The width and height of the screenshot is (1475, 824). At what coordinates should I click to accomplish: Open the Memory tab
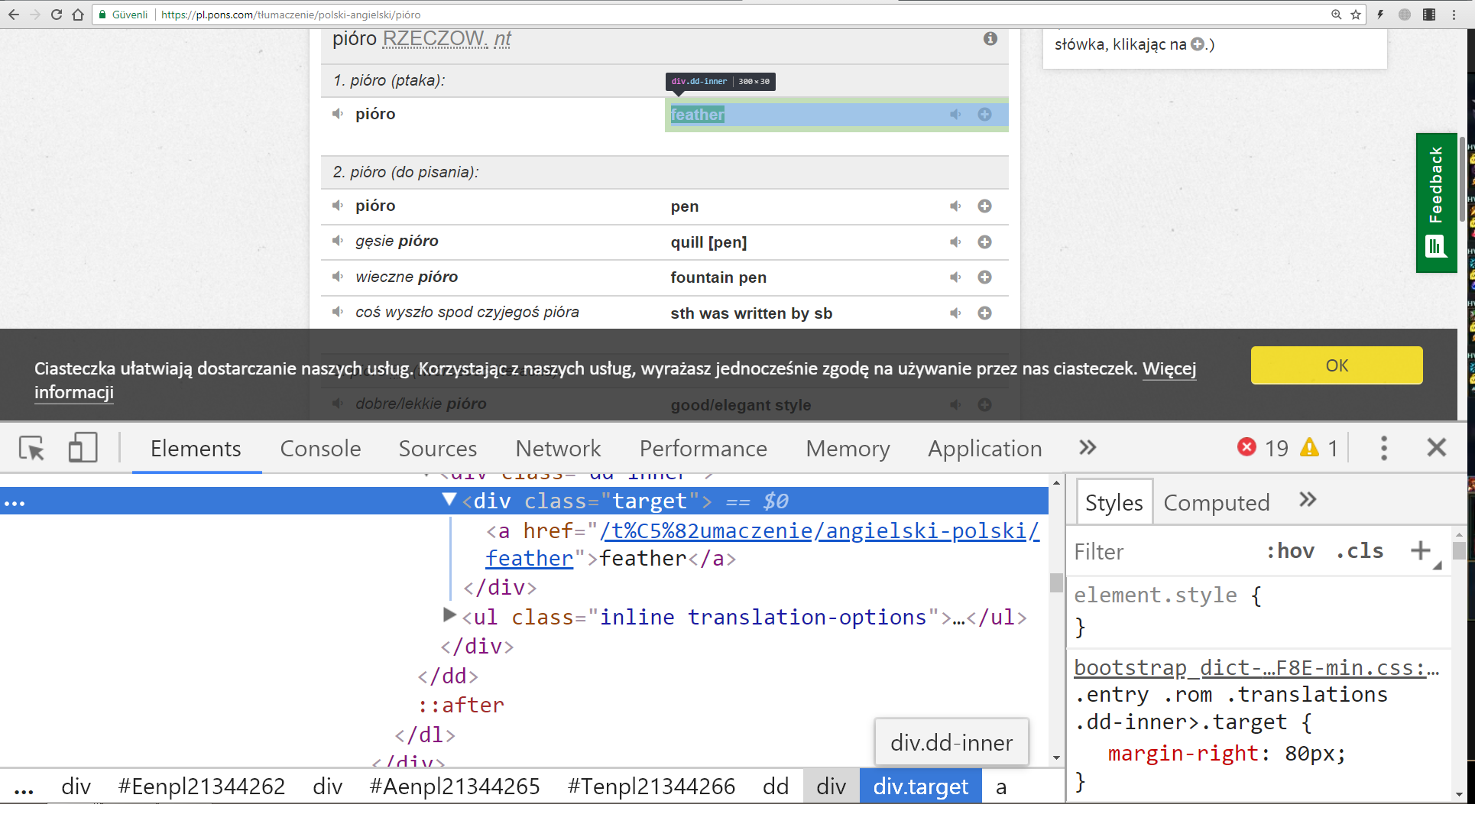point(848,449)
